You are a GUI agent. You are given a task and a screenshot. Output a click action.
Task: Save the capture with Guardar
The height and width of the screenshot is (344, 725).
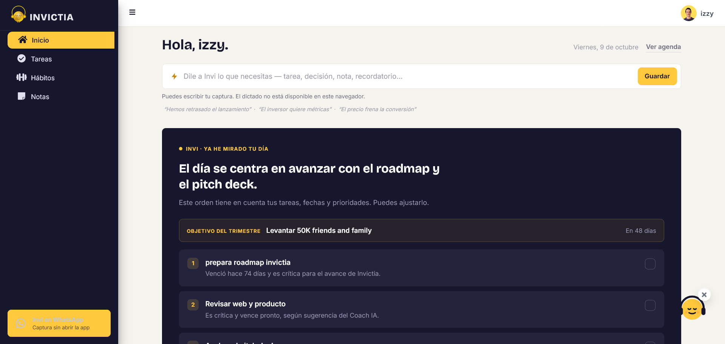pyautogui.click(x=657, y=76)
